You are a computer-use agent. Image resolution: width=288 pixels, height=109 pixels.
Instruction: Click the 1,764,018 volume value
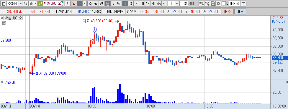pyautogui.click(x=63, y=11)
